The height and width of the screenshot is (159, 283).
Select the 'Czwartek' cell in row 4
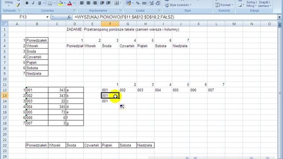point(128,46)
